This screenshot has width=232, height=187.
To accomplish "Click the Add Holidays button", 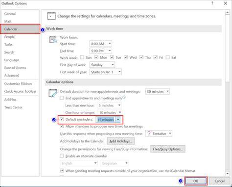I will pos(121,141).
